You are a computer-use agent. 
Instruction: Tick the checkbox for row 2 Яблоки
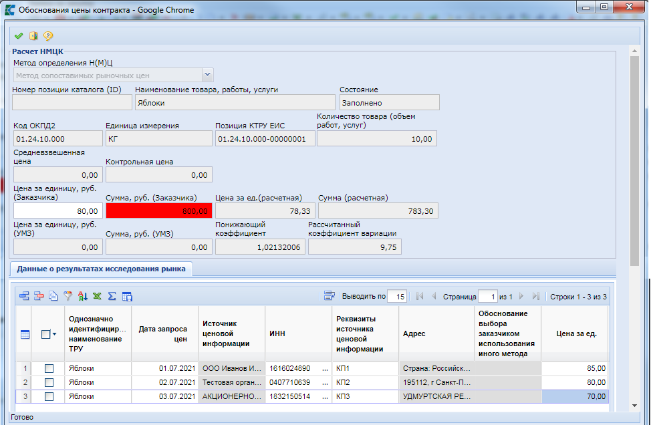coord(49,382)
